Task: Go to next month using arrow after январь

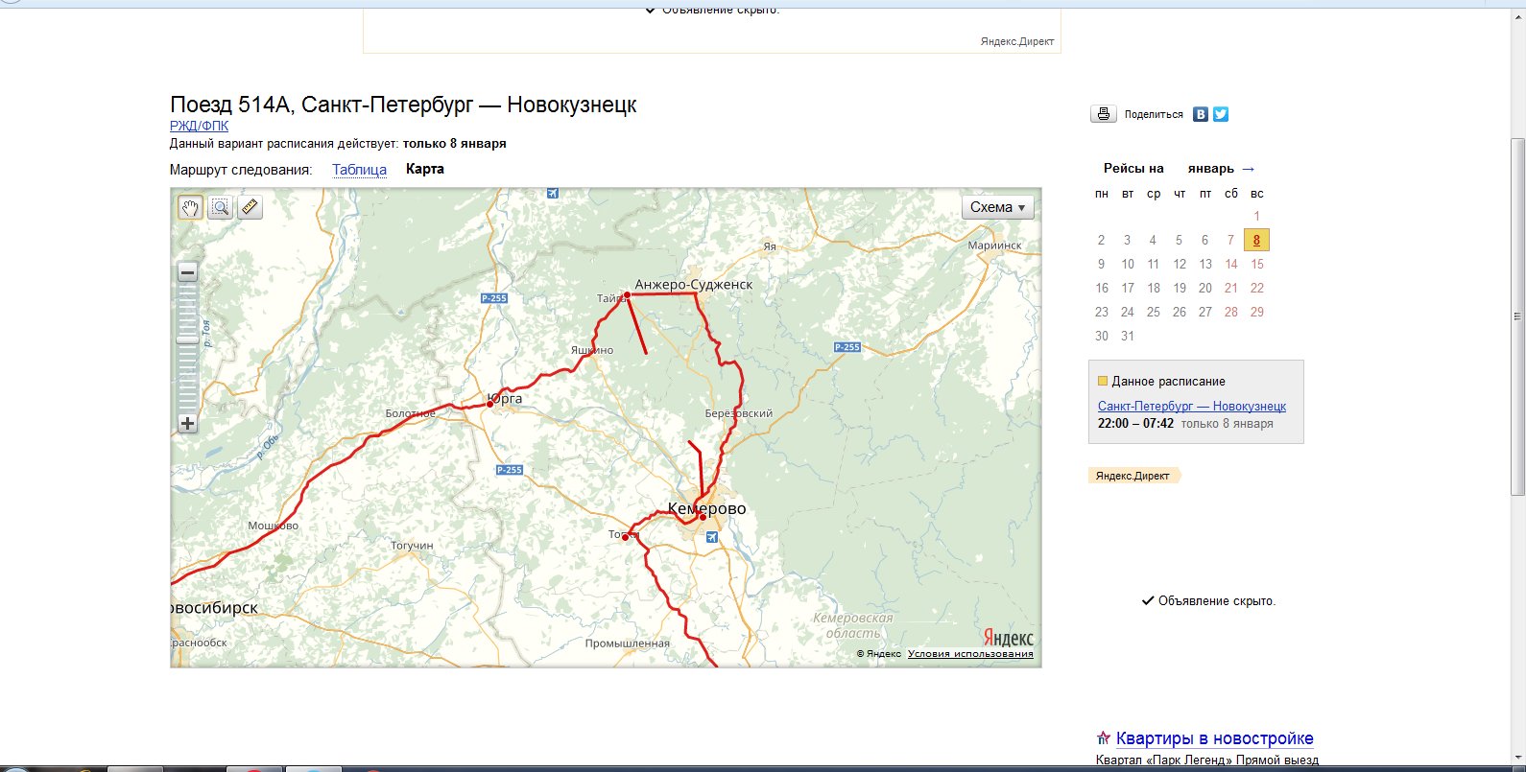Action: click(x=1248, y=169)
